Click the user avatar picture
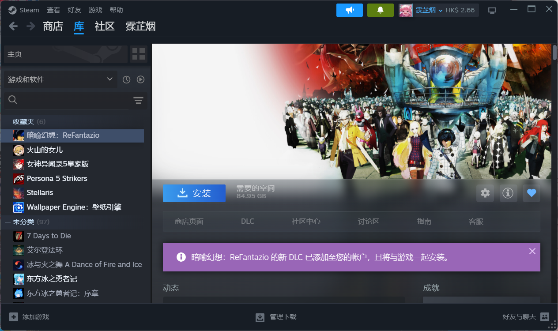 tap(406, 10)
